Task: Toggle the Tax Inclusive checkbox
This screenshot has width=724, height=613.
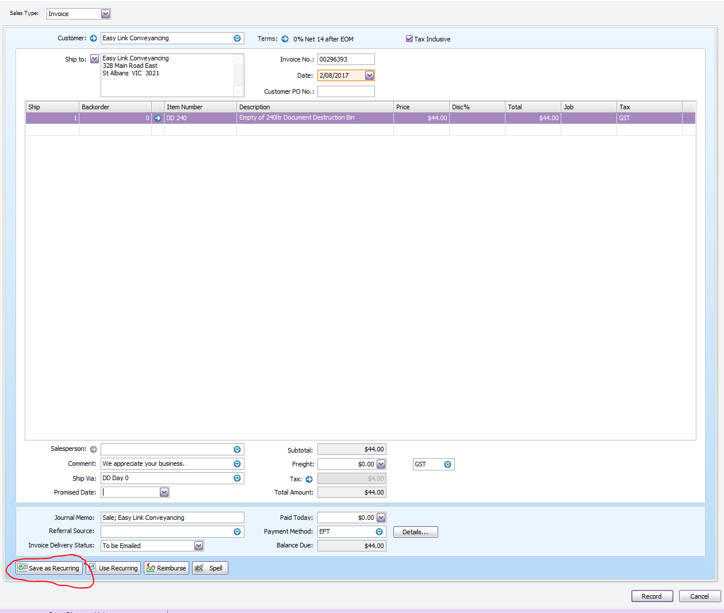Action: click(x=409, y=39)
